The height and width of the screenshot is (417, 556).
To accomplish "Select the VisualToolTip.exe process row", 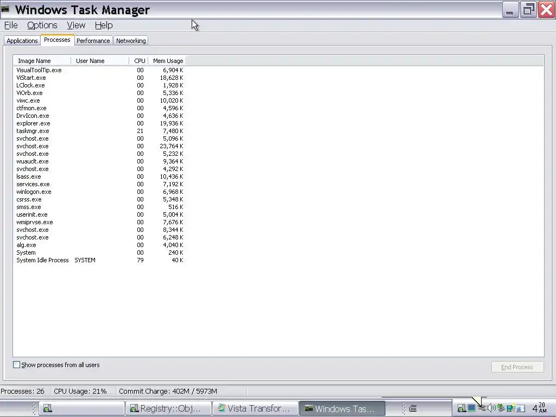I will 100,70.
